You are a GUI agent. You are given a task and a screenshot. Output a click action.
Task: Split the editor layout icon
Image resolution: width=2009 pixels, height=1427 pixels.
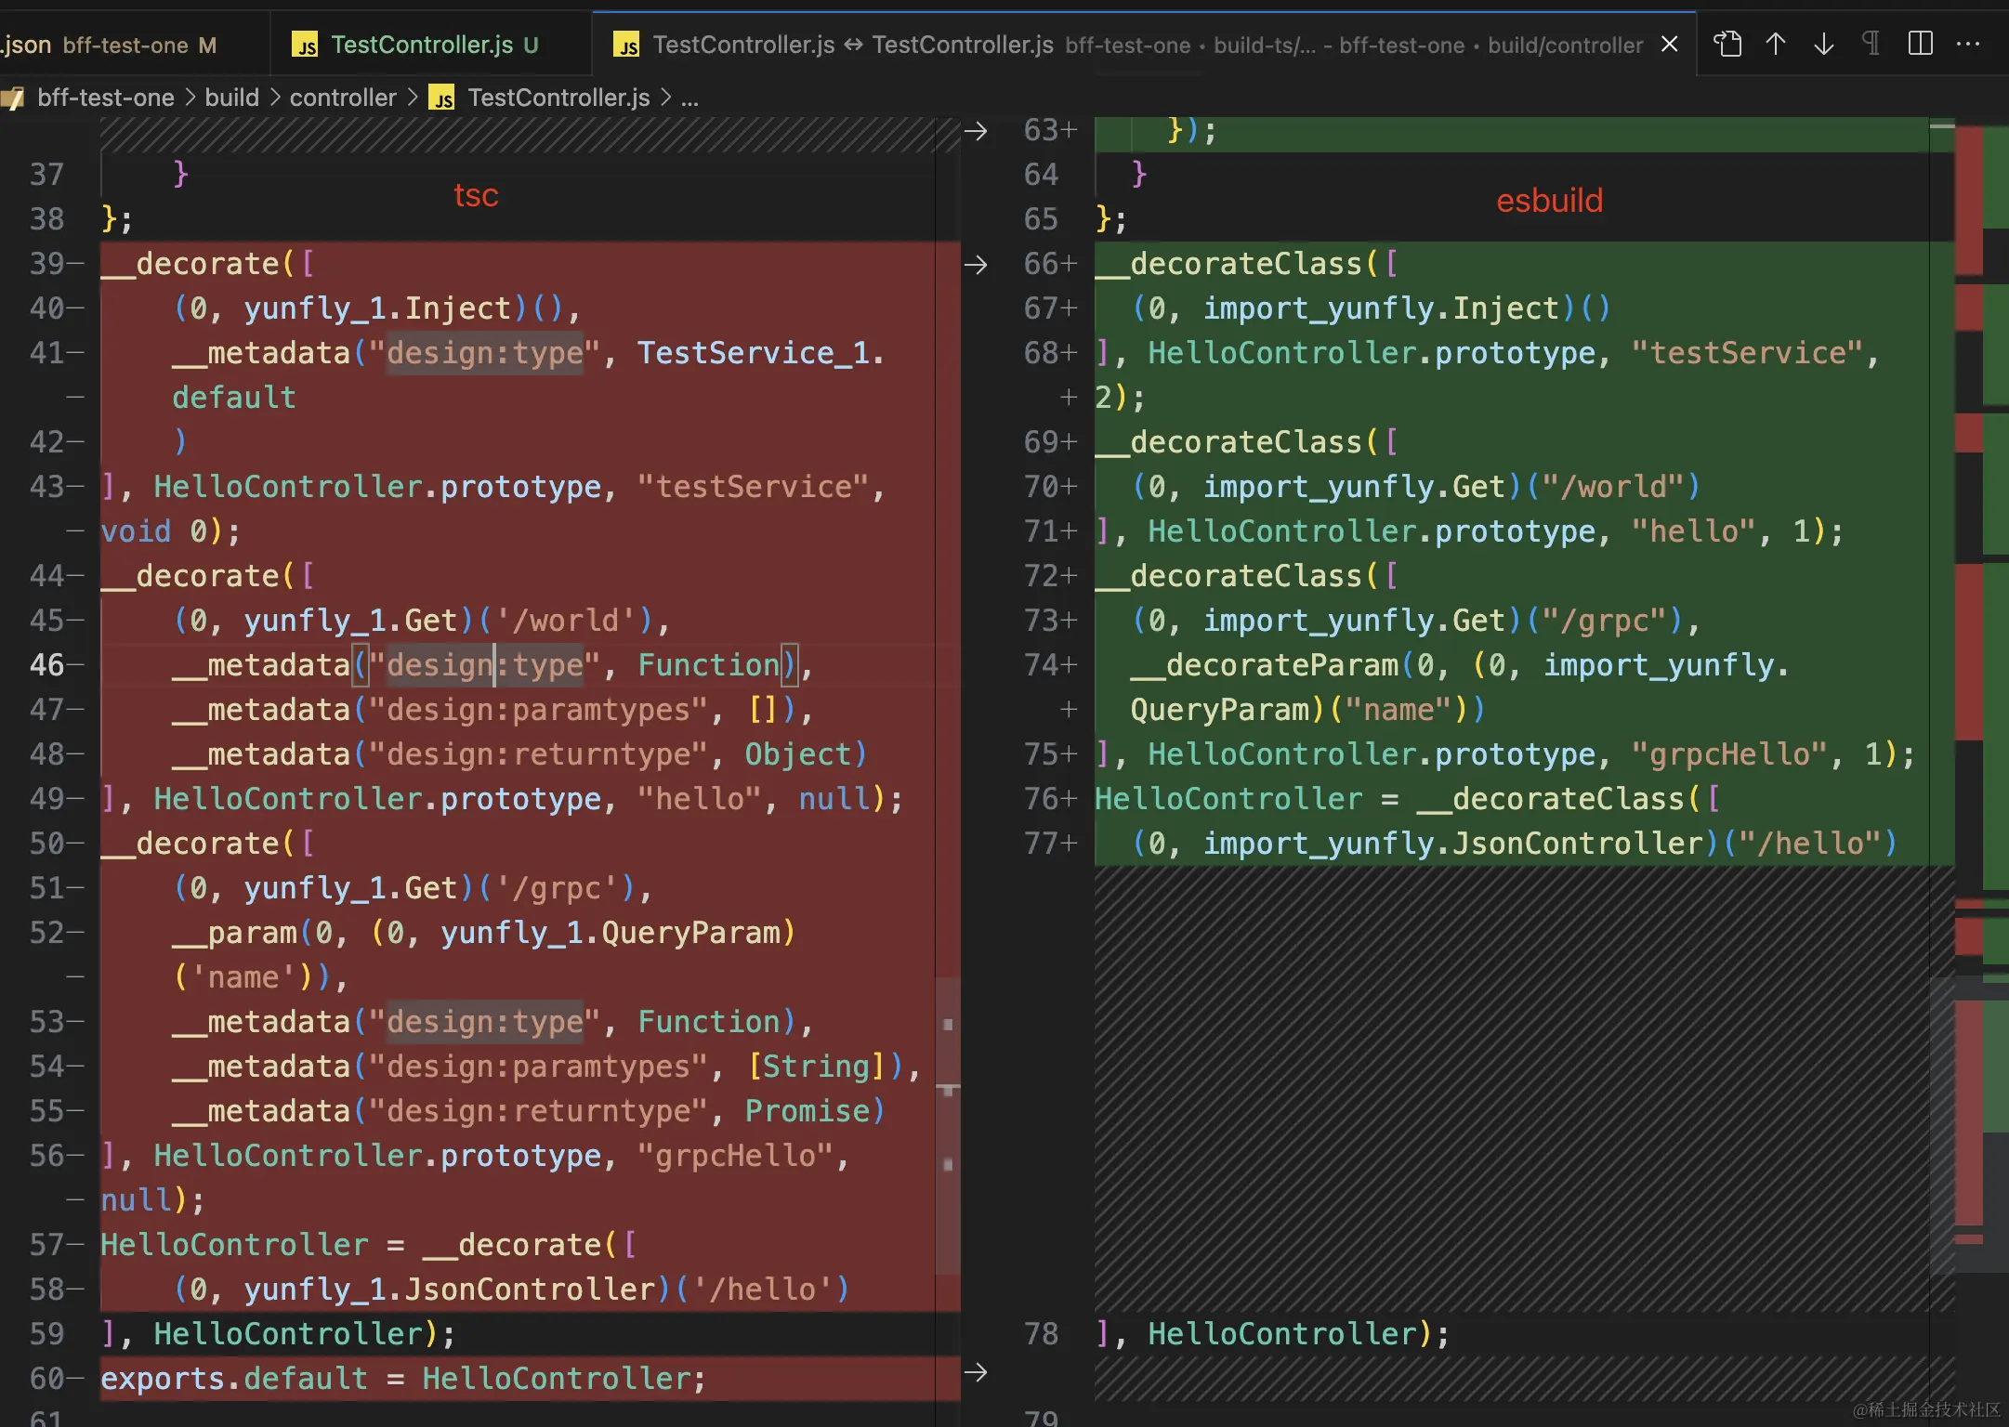pyautogui.click(x=1921, y=44)
